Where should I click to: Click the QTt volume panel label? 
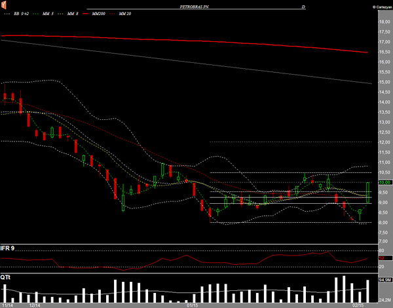coord(5,277)
